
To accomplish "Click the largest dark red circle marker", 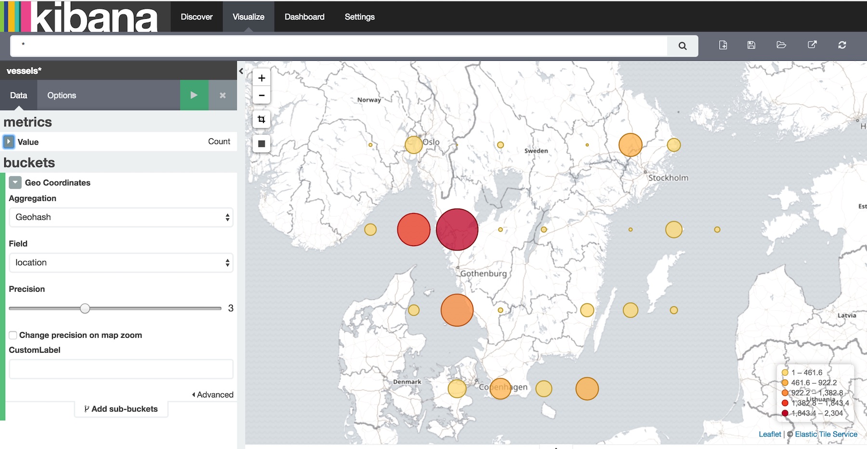I will 457,229.
